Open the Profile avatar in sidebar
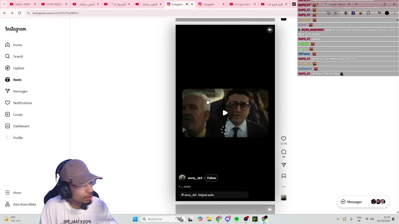 (7, 138)
